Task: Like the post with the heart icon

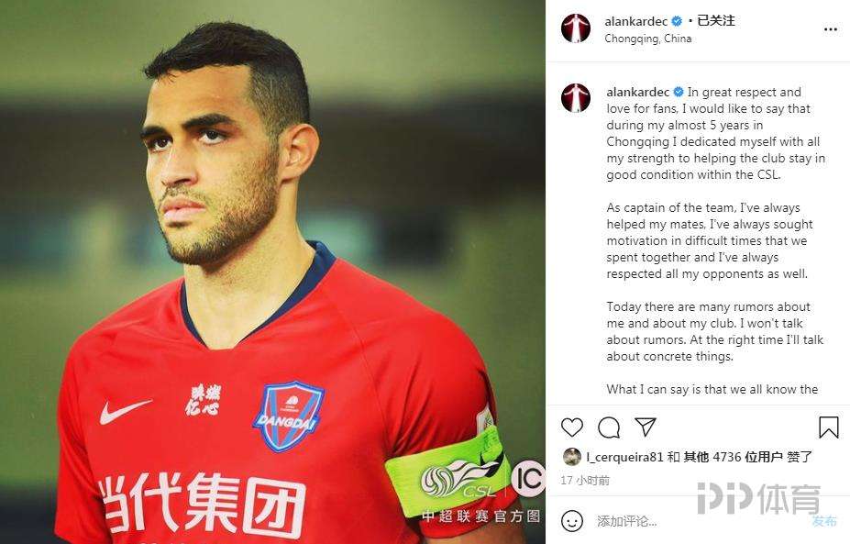Action: pyautogui.click(x=572, y=427)
